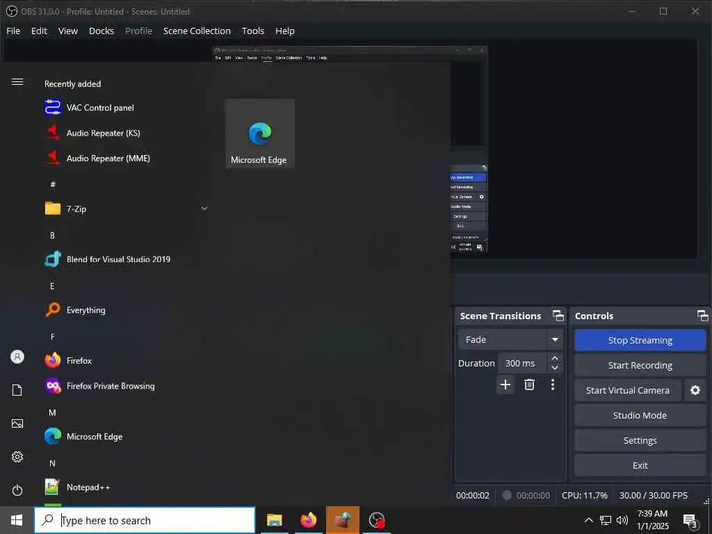712x534 pixels.
Task: Float the Scene Transitions dock
Action: 558,316
